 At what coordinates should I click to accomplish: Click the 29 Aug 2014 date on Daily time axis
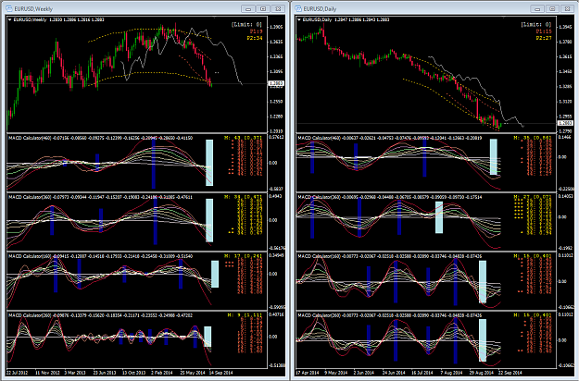481,373
